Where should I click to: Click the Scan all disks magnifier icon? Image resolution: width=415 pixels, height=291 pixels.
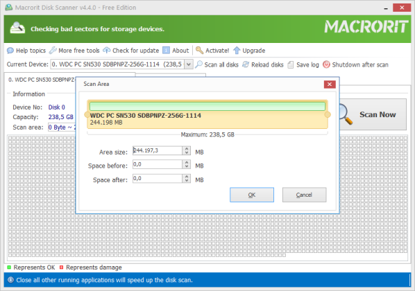coord(198,64)
